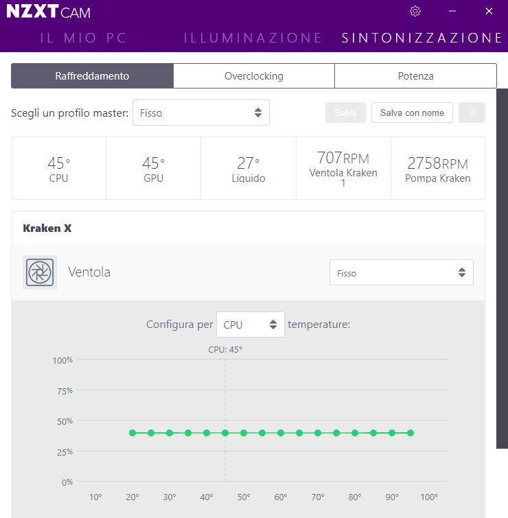Click the vertical scrollbar on the right
This screenshot has height=518, width=508.
502,268
